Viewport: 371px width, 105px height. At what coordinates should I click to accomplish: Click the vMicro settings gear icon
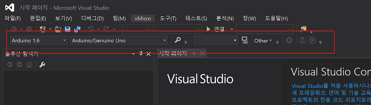289,40
